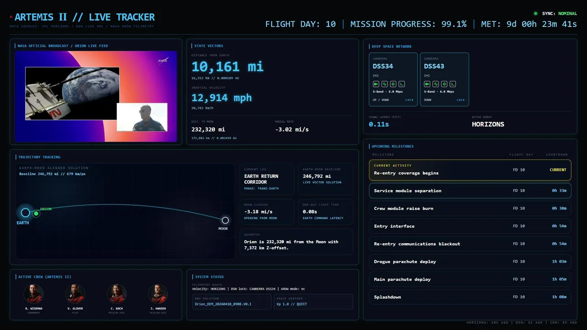Viewport: 587px width, 330px height.
Task: Open R. Wiseman crew portrait
Action: (33, 294)
